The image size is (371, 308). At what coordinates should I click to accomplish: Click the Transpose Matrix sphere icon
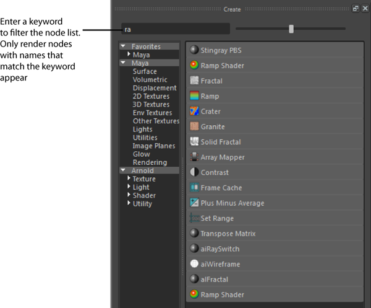(194, 233)
